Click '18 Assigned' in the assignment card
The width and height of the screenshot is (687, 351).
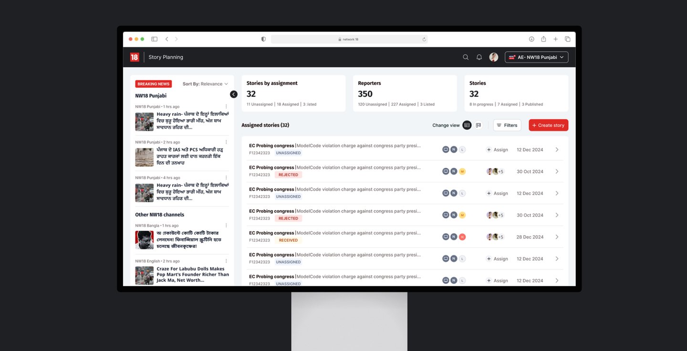tap(288, 104)
